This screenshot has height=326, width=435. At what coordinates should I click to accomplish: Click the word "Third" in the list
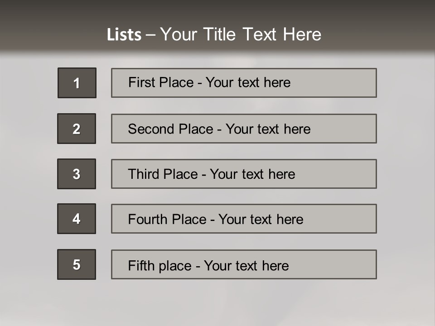click(x=144, y=174)
